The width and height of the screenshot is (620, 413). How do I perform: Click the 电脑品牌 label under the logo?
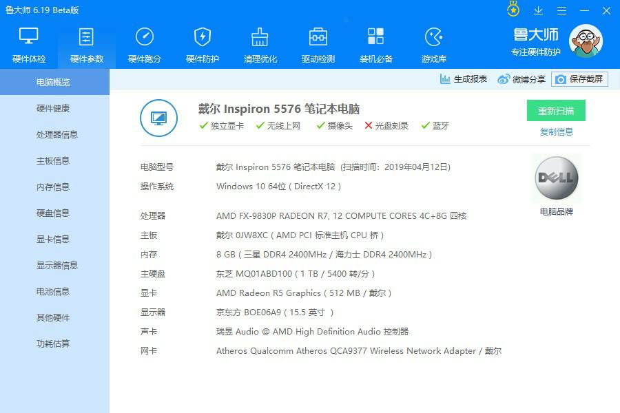click(x=557, y=212)
